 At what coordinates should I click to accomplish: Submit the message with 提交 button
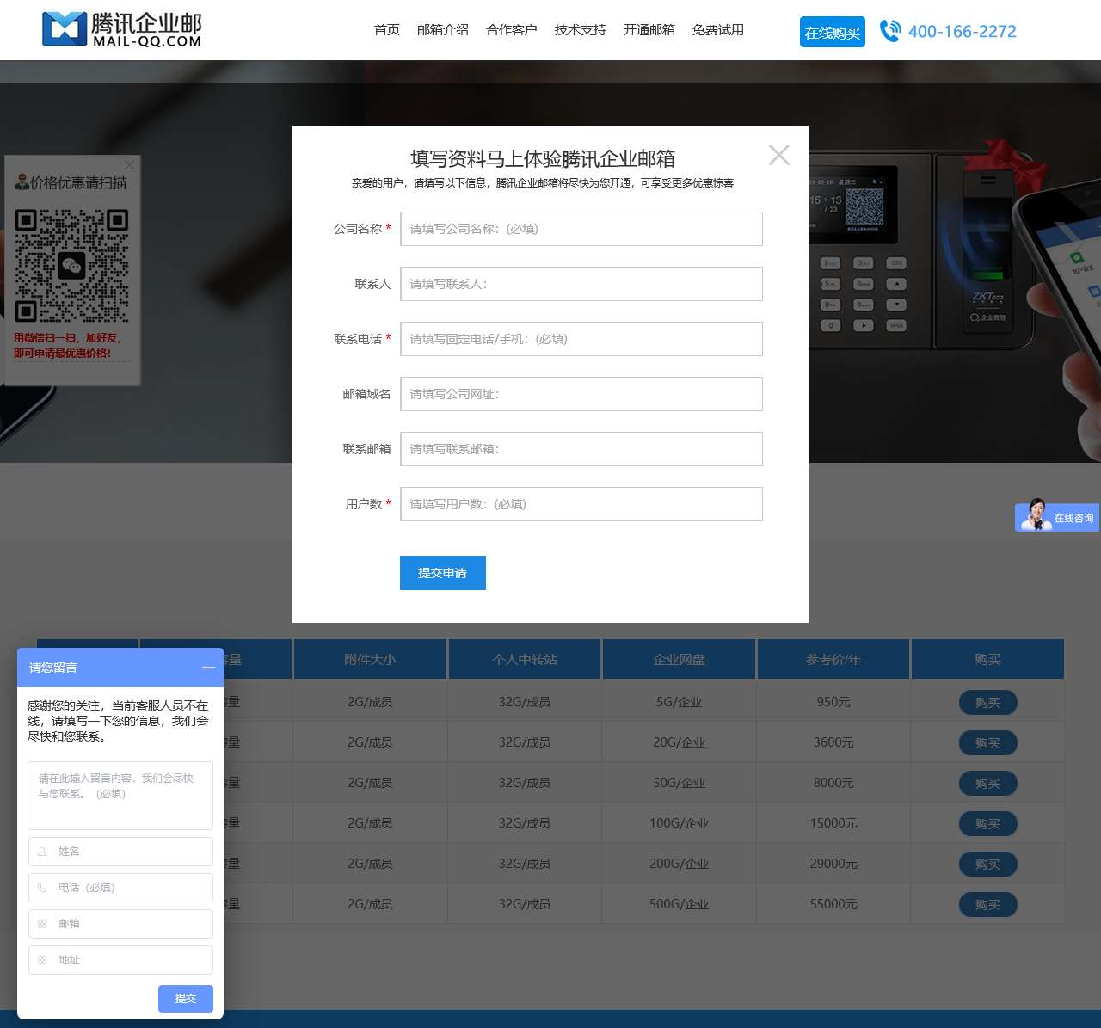[185, 998]
